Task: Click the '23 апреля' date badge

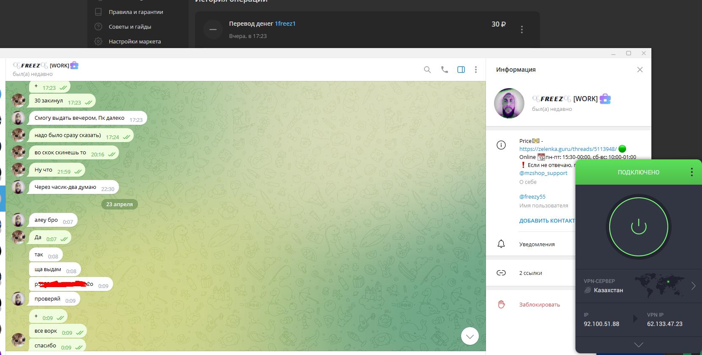Action: [x=119, y=204]
